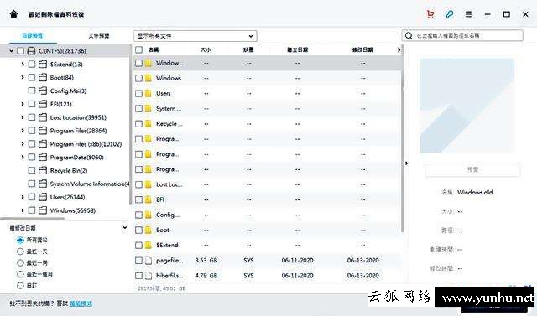The image size is (537, 316).
Task: Expand the $Extend(13) tree node
Action: point(23,64)
